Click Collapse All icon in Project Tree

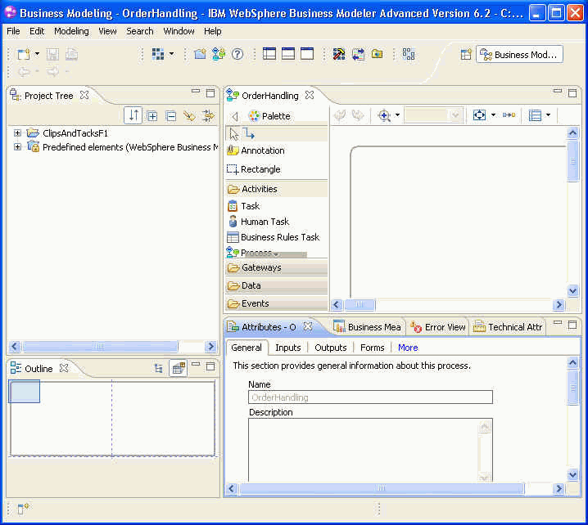170,116
